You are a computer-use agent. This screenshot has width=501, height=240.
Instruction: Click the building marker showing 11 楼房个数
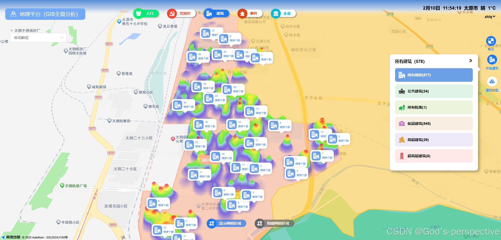click(x=200, y=175)
